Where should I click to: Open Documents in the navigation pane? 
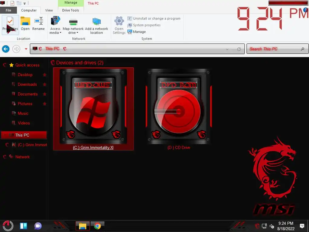tap(27, 94)
